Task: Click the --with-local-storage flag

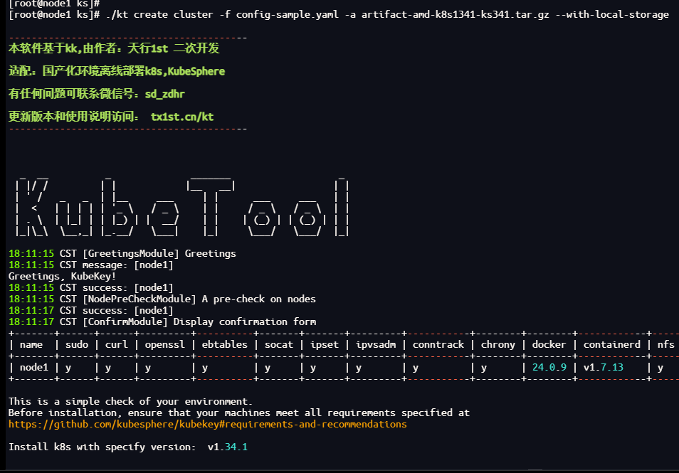Action: coord(612,15)
